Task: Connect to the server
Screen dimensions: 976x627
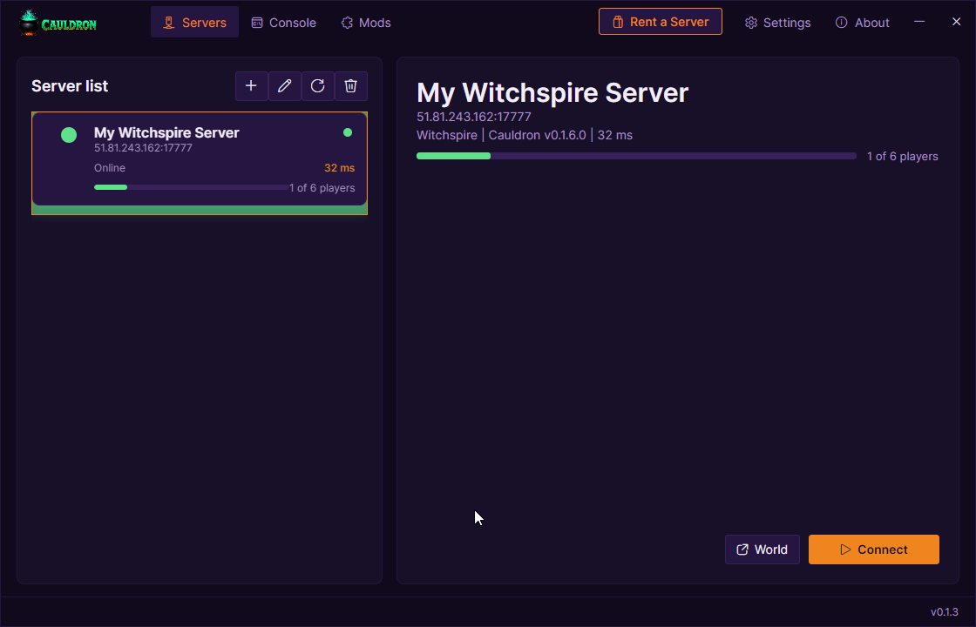Action: coord(874,549)
